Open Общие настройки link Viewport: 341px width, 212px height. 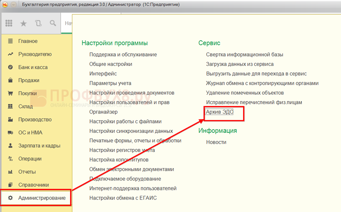point(111,64)
